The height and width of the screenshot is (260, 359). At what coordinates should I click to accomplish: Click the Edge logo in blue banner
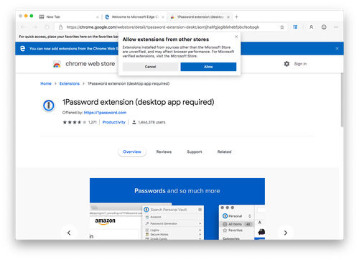coord(22,48)
